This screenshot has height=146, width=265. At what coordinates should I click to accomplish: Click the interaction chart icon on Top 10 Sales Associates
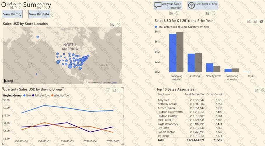[x=257, y=91]
